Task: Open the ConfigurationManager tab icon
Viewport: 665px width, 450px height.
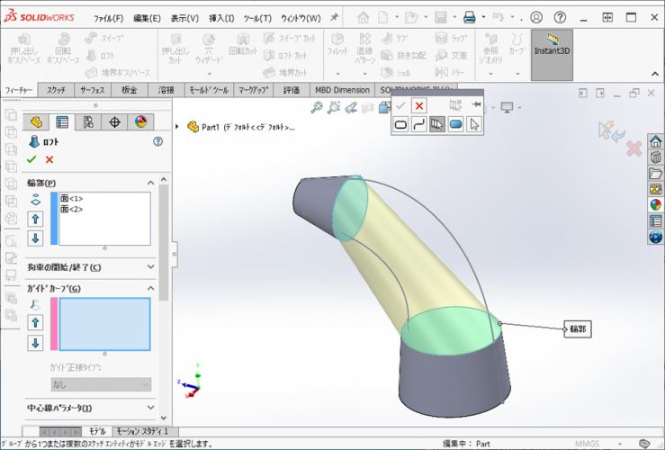Action: [88, 122]
